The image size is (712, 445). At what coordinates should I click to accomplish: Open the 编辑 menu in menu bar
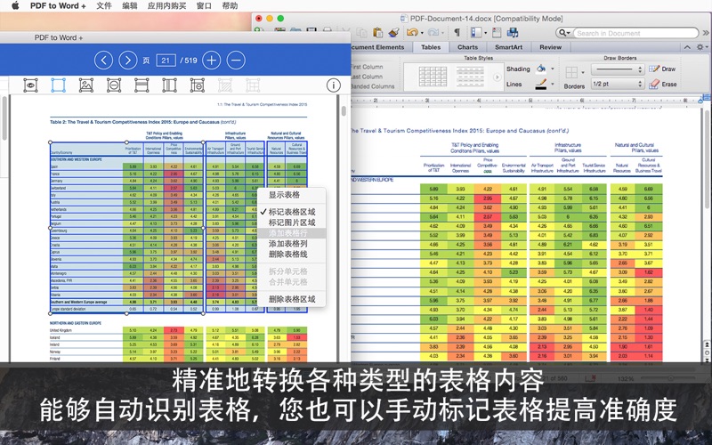(130, 6)
